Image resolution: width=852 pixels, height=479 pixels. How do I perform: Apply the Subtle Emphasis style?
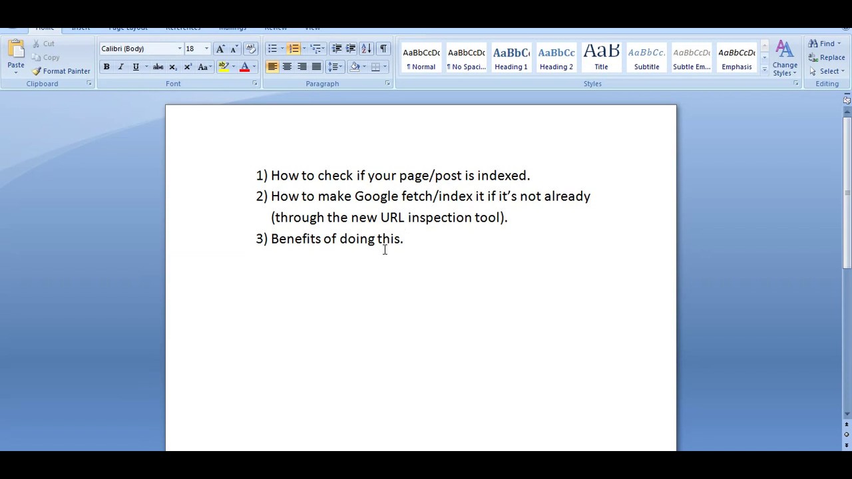[x=692, y=58]
